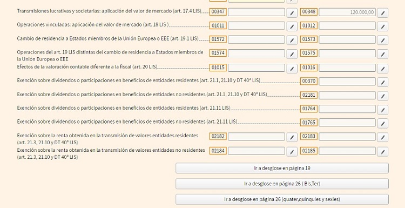This screenshot has width=405, height=208.
Task: Click input box for code 02181
Action: click(347, 95)
